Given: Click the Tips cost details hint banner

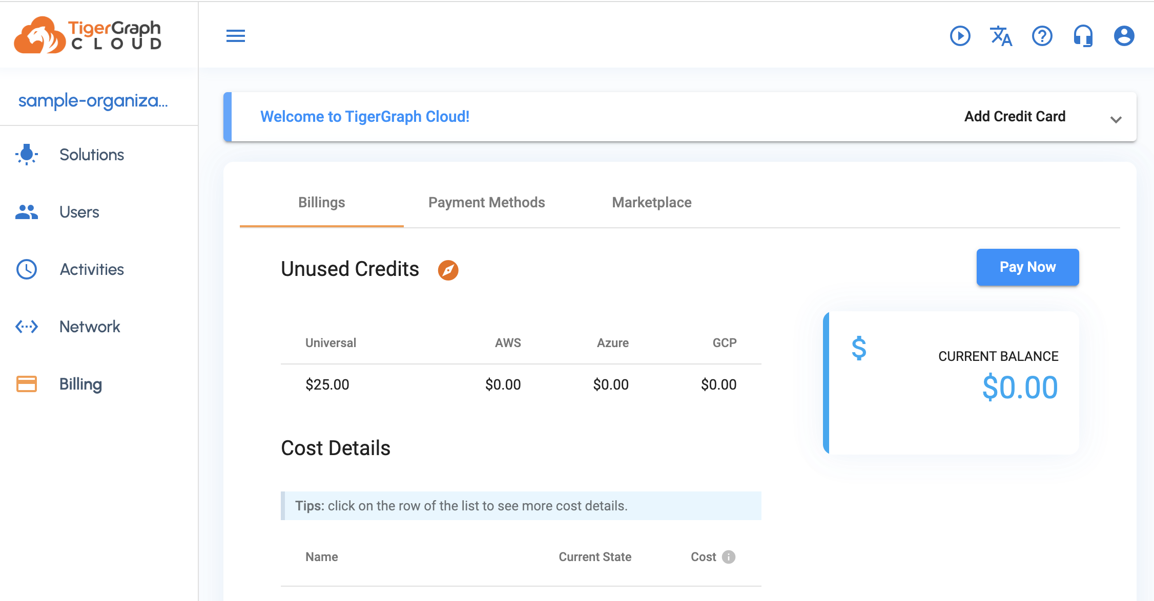Looking at the screenshot, I should (521, 506).
